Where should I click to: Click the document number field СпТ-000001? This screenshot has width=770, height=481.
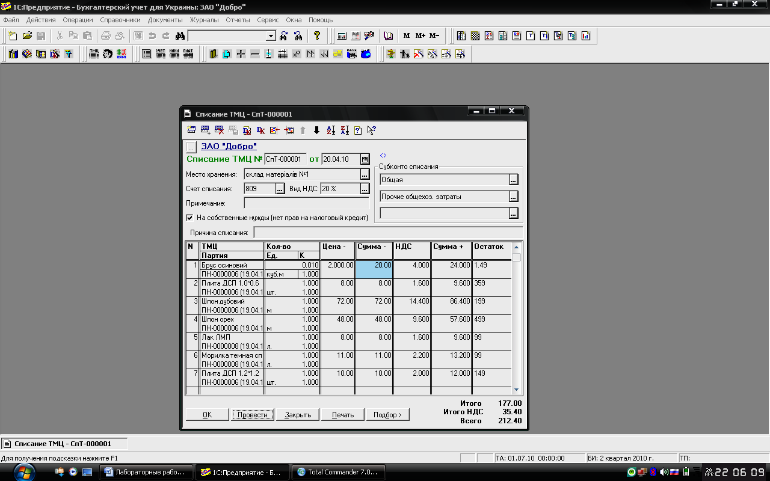click(285, 159)
